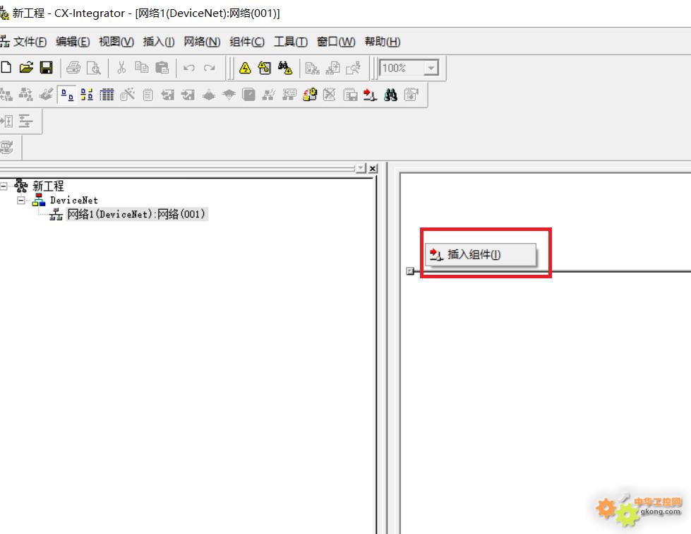Click the Copy icon in the toolbar
691x534 pixels.
point(141,68)
